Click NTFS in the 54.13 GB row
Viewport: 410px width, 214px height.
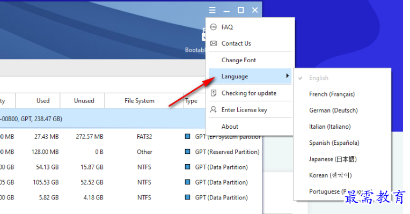pos(144,167)
